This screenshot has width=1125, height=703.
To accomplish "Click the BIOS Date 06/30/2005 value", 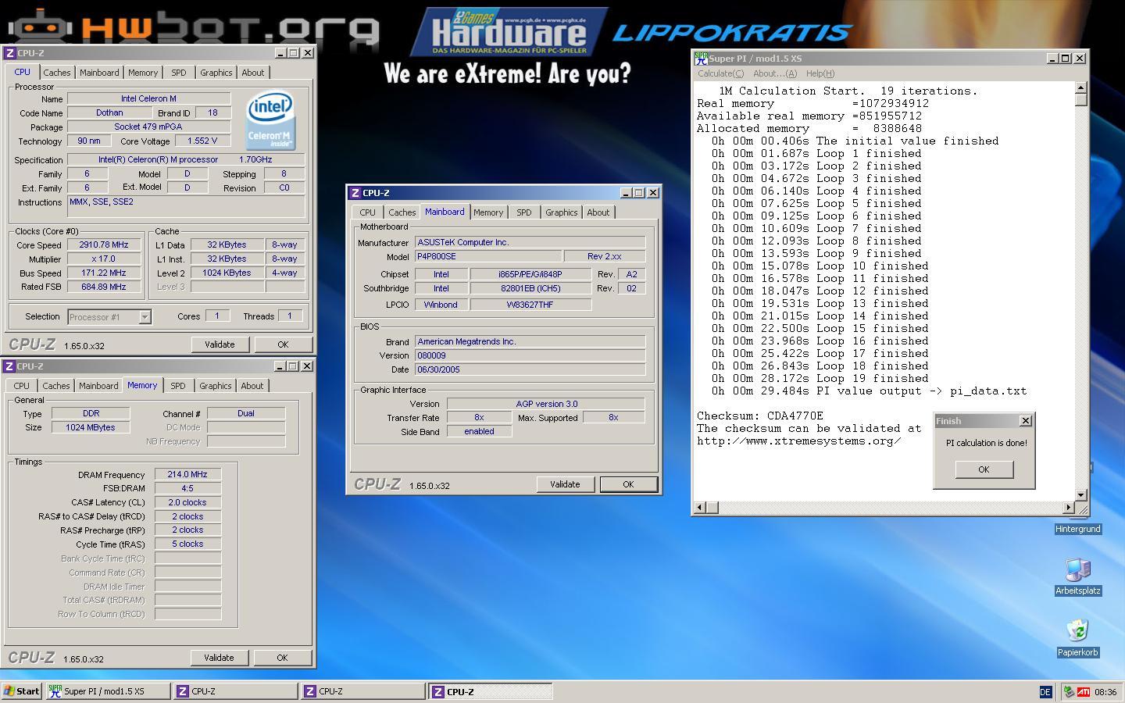I will 530,369.
